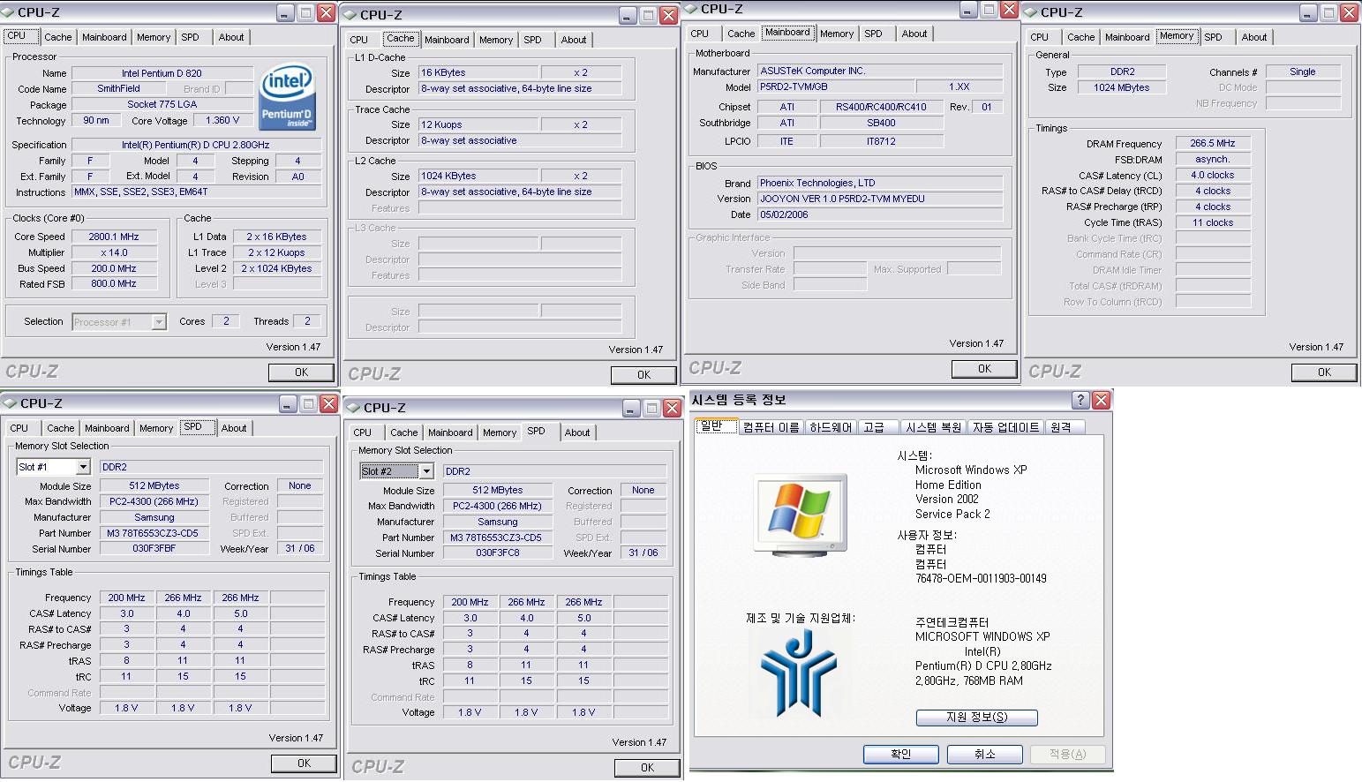Click the Windows XP logo in System Properties
This screenshot has height=782, width=1362.
pyautogui.click(x=801, y=515)
